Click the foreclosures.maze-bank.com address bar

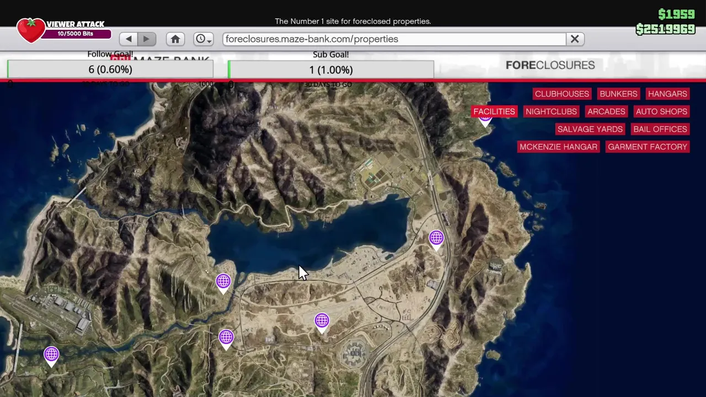tap(394, 39)
